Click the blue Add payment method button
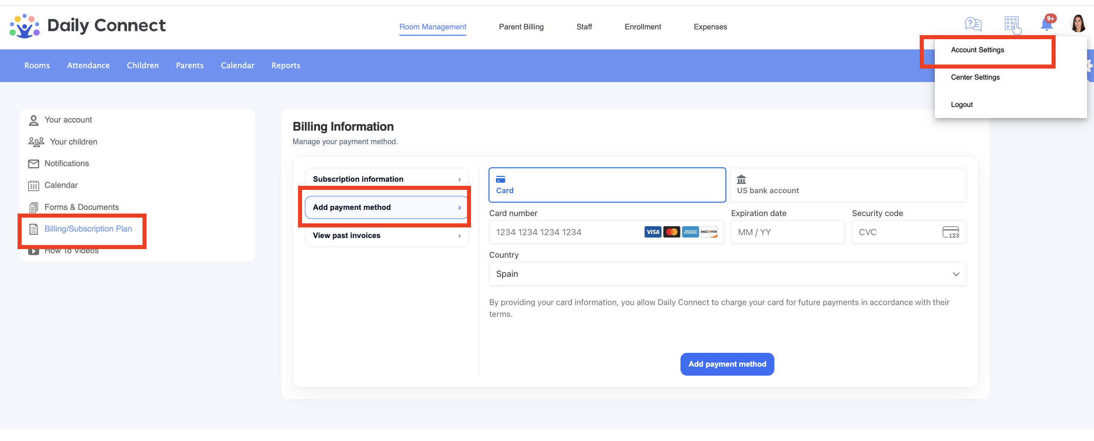Viewport: 1094px width, 441px height. point(727,364)
